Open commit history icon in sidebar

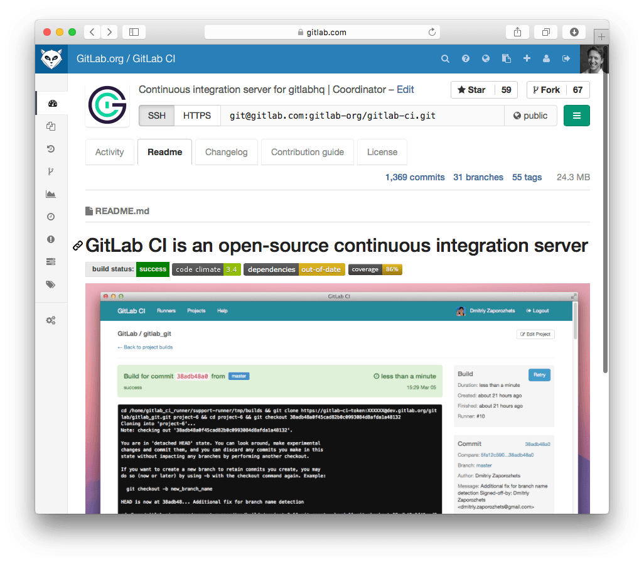pos(51,149)
